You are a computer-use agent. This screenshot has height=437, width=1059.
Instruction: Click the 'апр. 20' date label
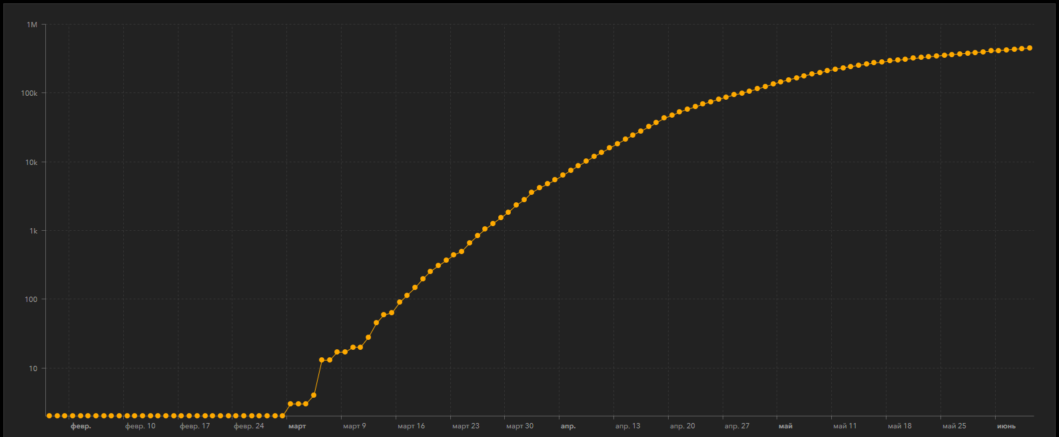pyautogui.click(x=682, y=426)
